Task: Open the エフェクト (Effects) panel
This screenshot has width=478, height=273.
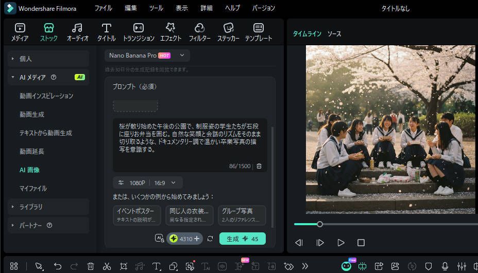Action: (x=170, y=32)
